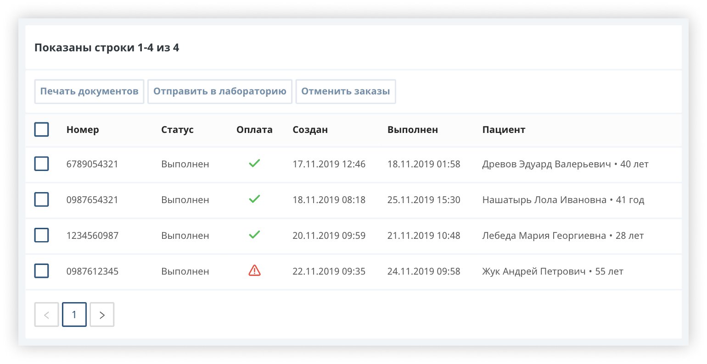Go to previous page using left arrow
Viewport: 707px width, 364px height.
tap(46, 314)
